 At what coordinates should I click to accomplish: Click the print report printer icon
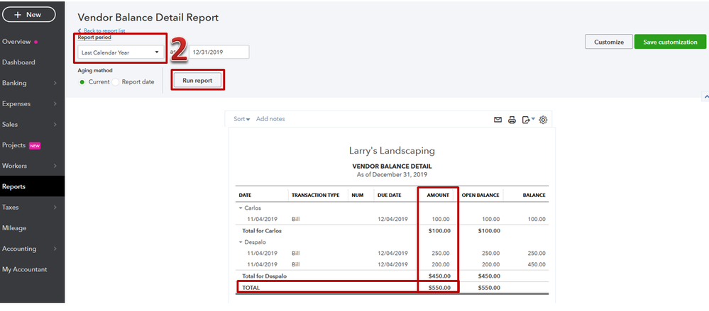coord(512,120)
